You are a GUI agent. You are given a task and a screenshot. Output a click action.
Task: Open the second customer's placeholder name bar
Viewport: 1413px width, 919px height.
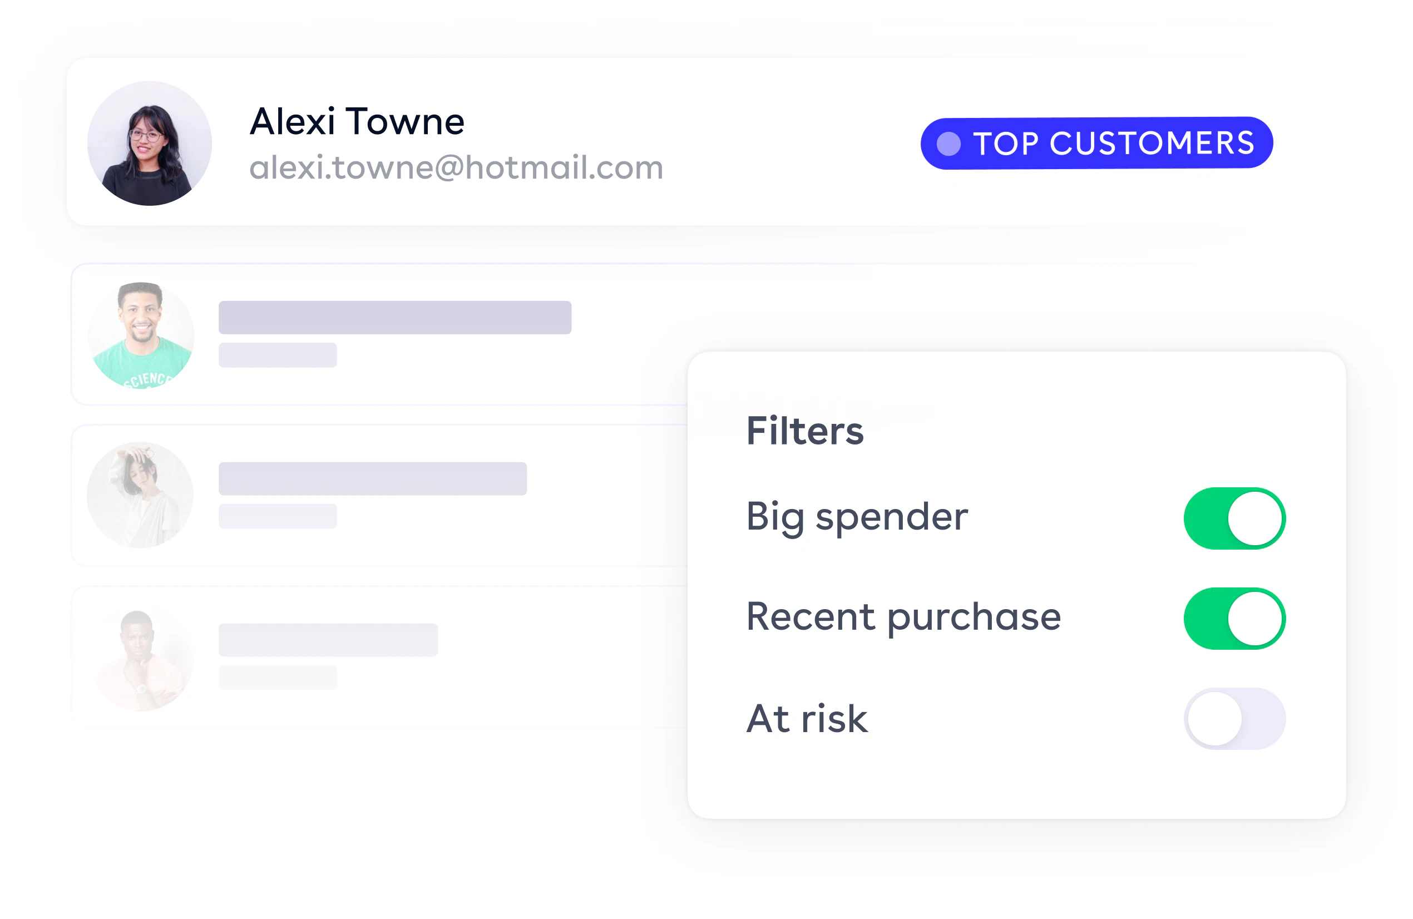395,318
